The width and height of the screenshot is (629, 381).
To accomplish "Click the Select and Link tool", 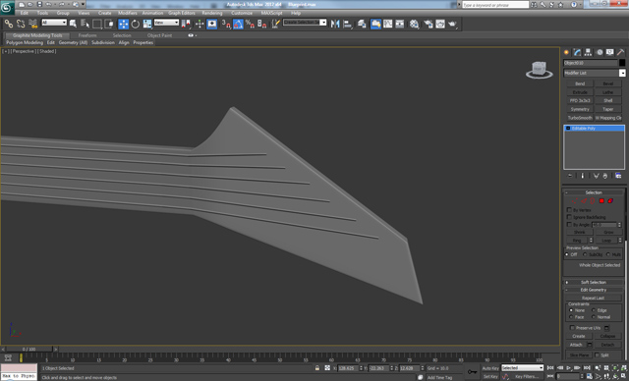I will click(9, 24).
